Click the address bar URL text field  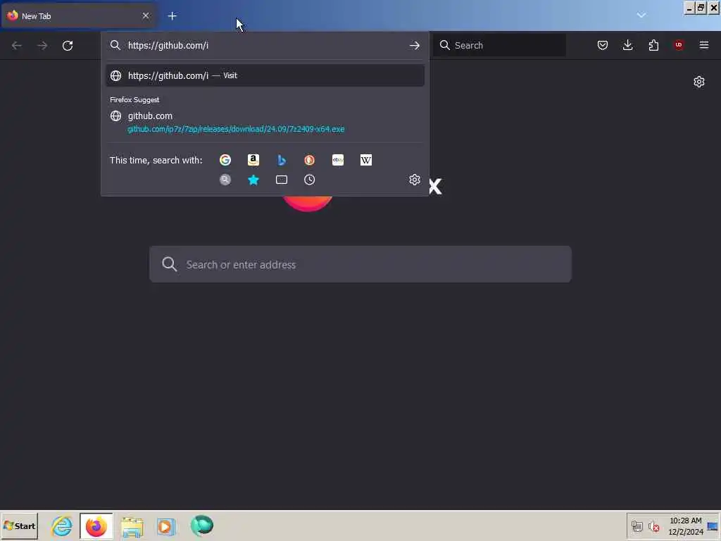265,46
